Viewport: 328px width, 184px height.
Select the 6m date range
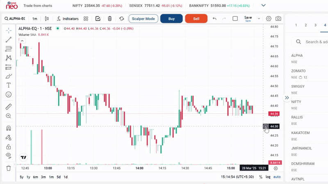(36, 177)
